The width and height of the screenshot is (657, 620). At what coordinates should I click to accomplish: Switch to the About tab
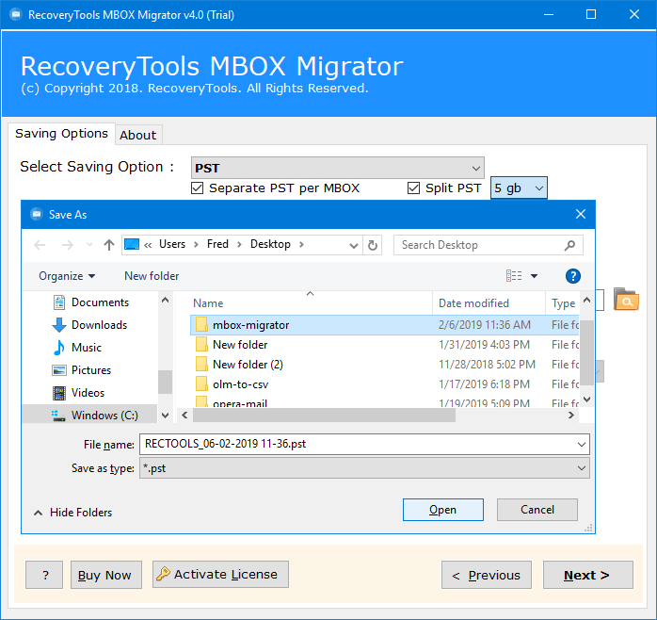138,135
